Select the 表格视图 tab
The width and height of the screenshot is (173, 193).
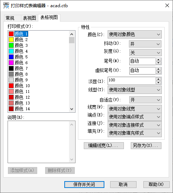click(x=49, y=18)
